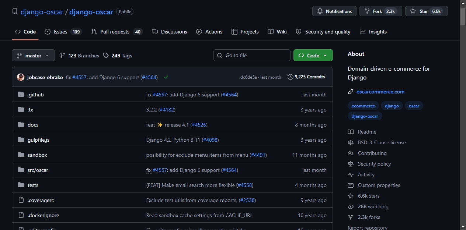
Task: Open the Security and quality tab
Action: tap(323, 32)
